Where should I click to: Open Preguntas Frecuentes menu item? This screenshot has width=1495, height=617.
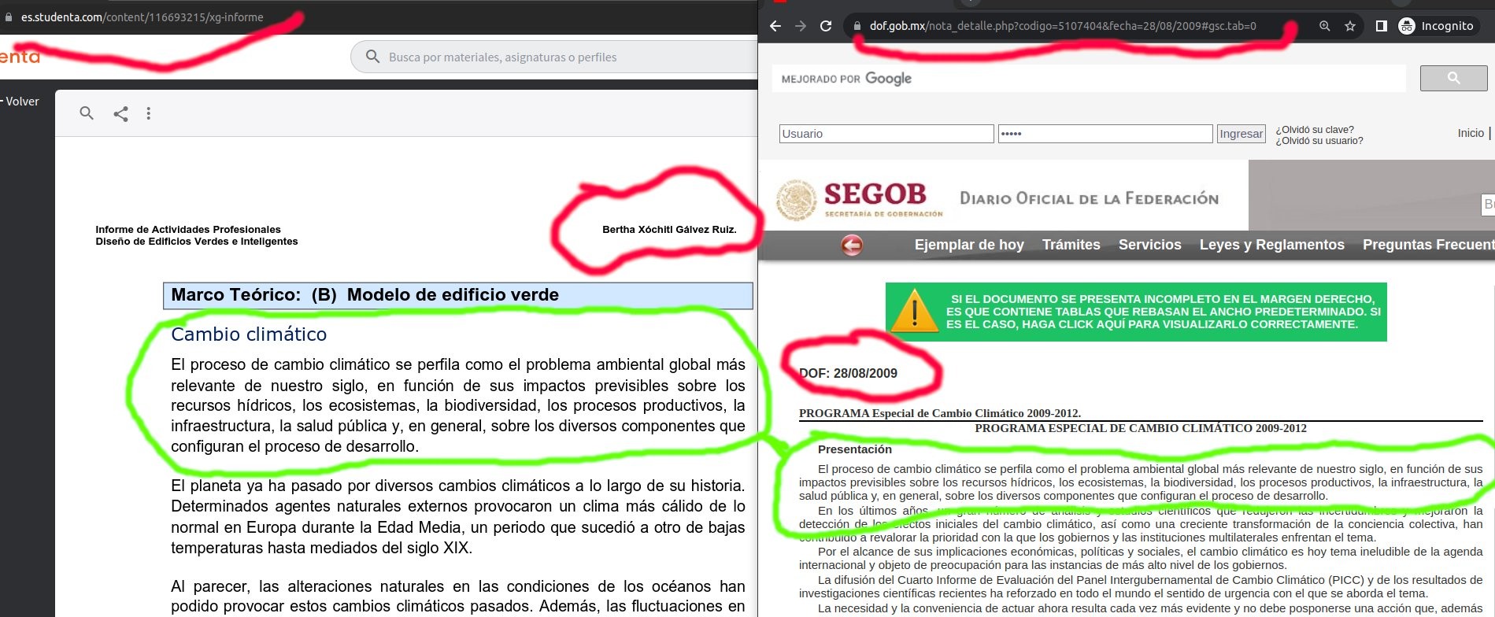pos(1428,245)
